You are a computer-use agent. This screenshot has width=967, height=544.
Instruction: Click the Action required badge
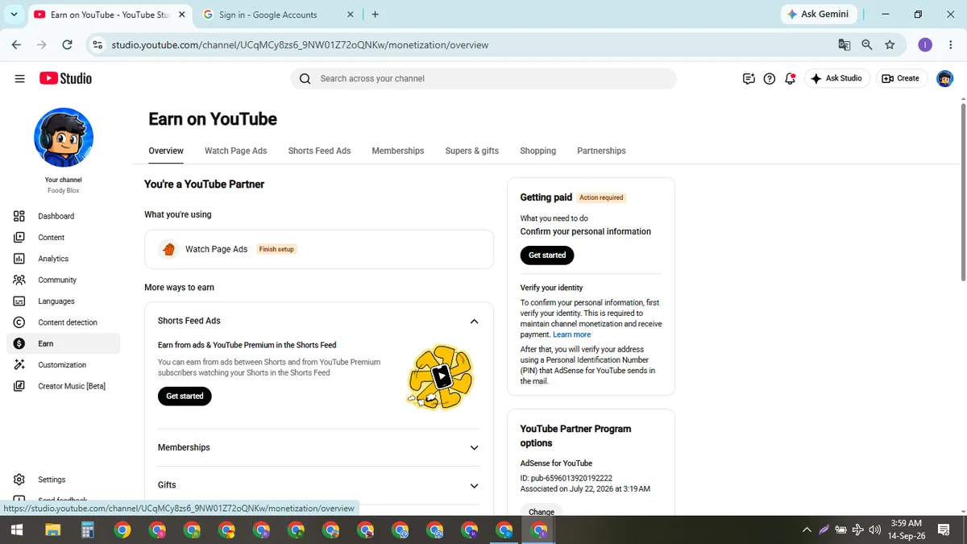[x=602, y=197]
